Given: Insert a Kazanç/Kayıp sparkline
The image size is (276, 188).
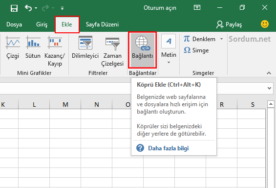Looking at the screenshot, I should click(55, 51).
